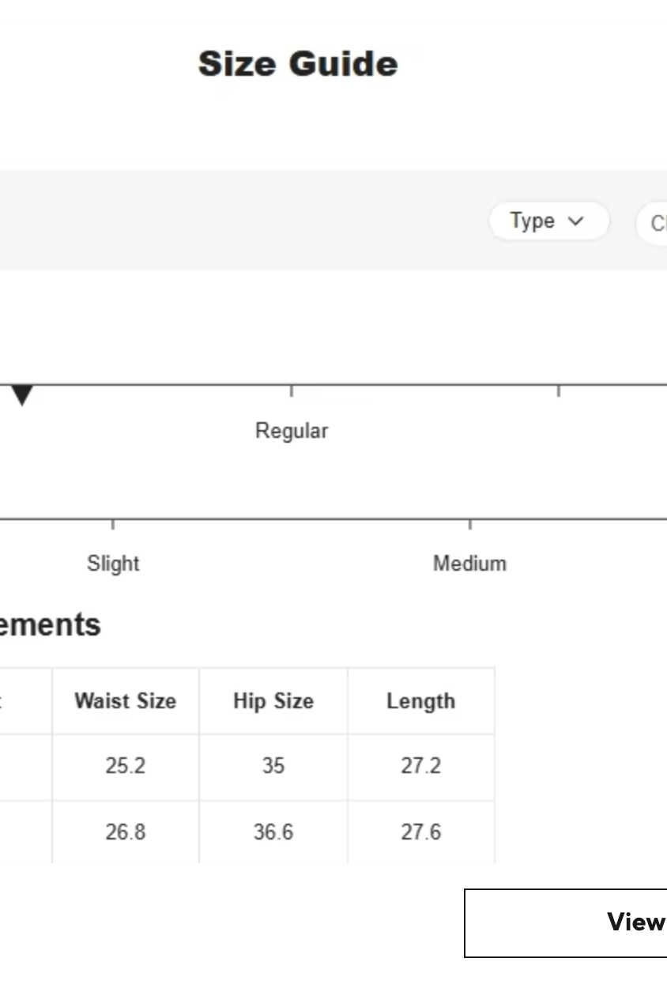This screenshot has width=667, height=996.
Task: Click the Hip Size column header
Action: click(273, 701)
